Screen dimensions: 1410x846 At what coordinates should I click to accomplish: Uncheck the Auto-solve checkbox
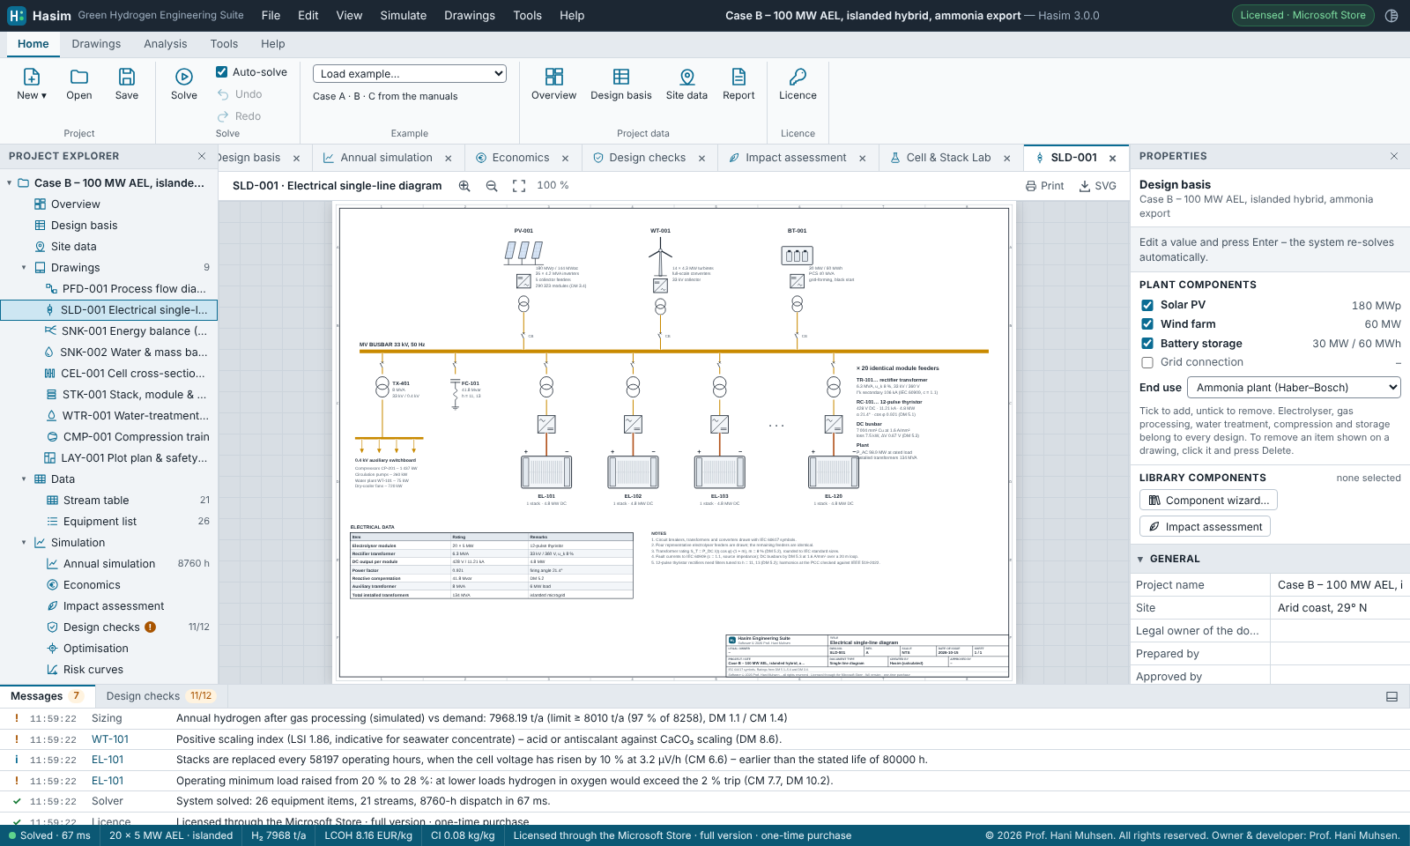pos(222,72)
